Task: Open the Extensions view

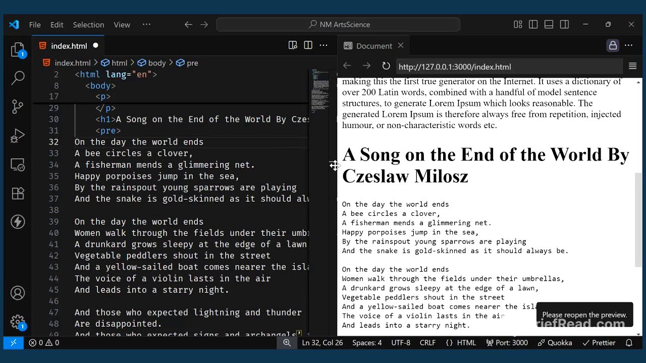Action: click(18, 194)
